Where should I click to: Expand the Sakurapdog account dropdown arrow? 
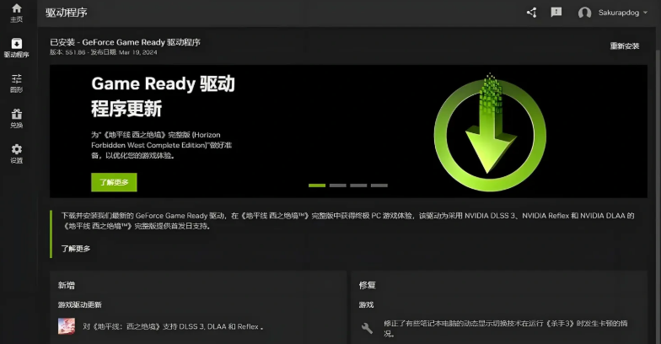[x=646, y=13]
